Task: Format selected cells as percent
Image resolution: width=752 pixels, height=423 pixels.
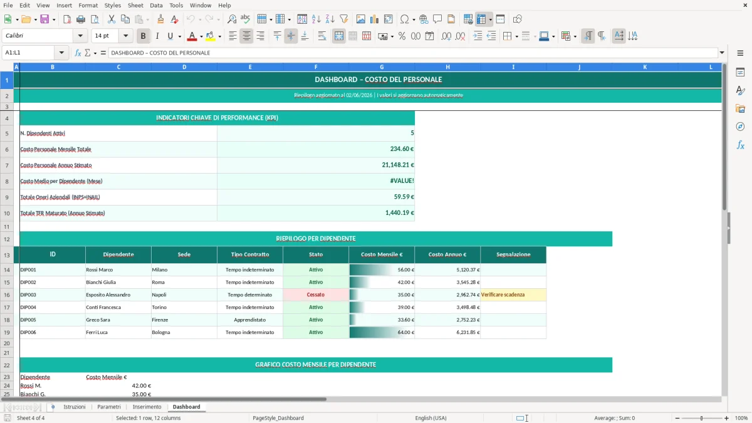Action: (402, 36)
